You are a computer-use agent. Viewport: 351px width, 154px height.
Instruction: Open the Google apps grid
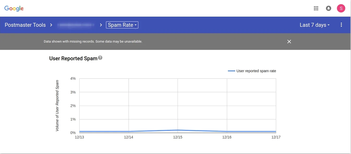[316, 8]
